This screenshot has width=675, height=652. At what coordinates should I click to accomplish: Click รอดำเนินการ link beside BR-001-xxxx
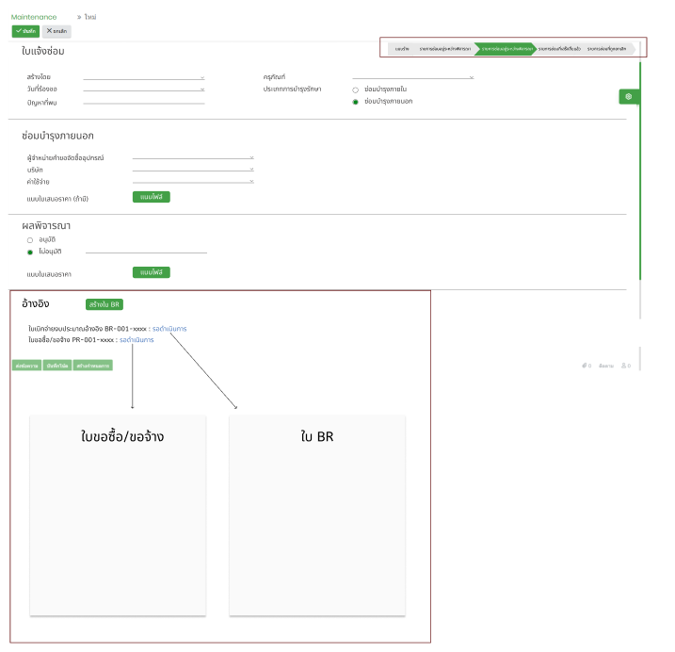click(169, 329)
